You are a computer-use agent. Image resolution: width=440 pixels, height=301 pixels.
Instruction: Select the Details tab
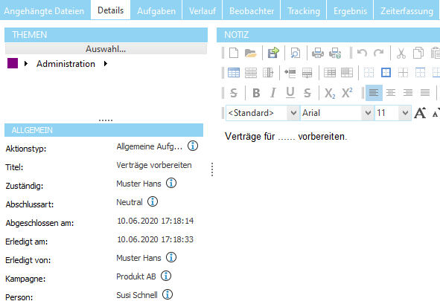tap(111, 10)
